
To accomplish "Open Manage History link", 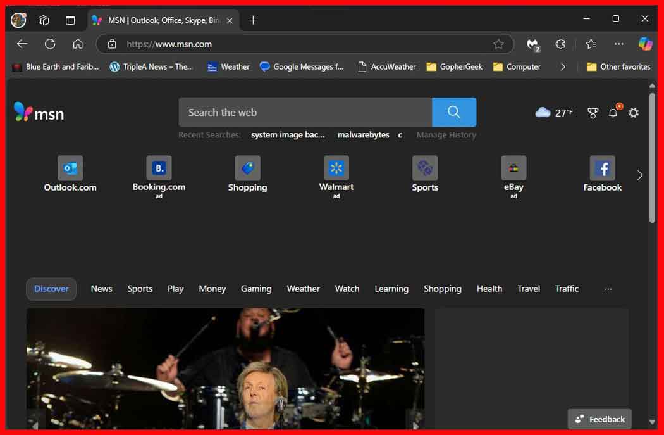I will click(446, 135).
